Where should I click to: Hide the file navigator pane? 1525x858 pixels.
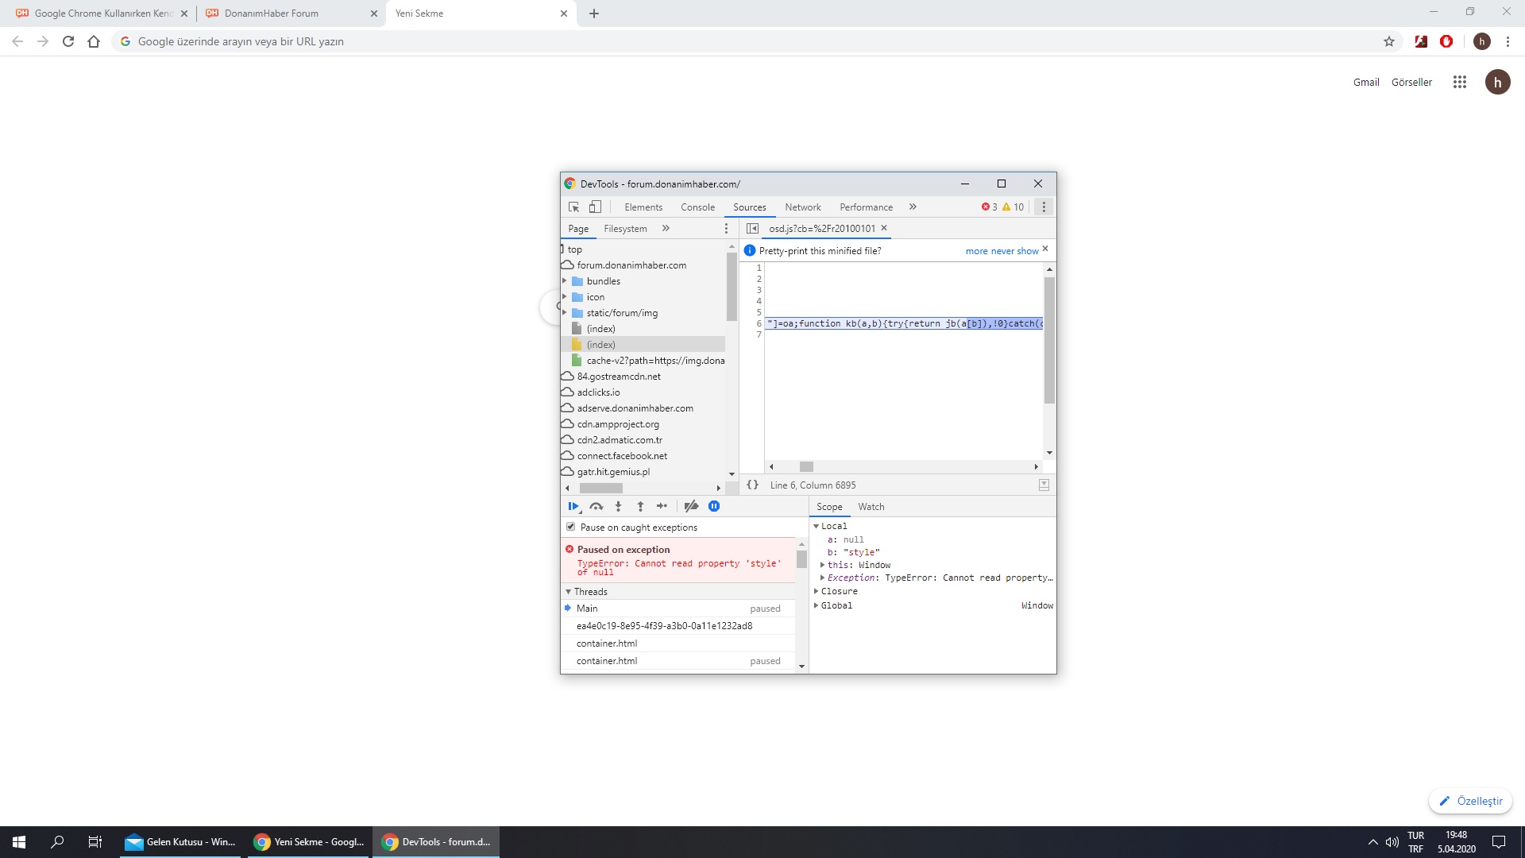point(752,228)
